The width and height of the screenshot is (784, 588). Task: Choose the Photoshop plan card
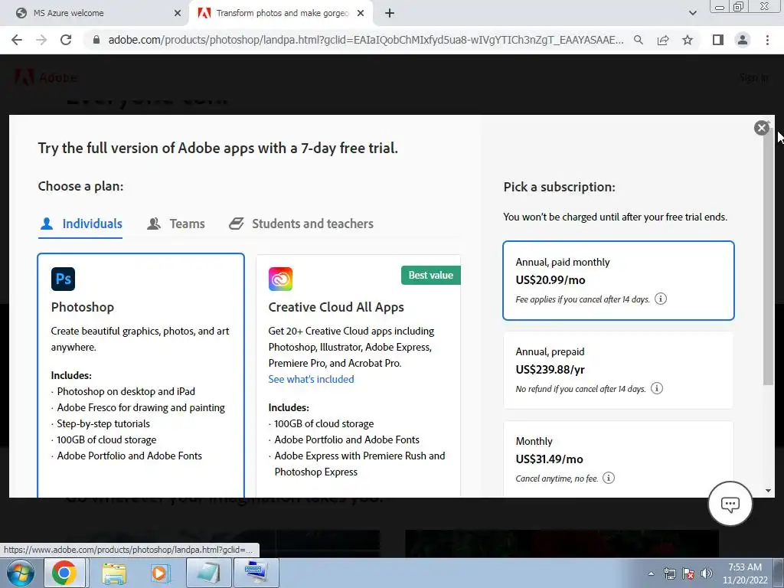tap(141, 375)
